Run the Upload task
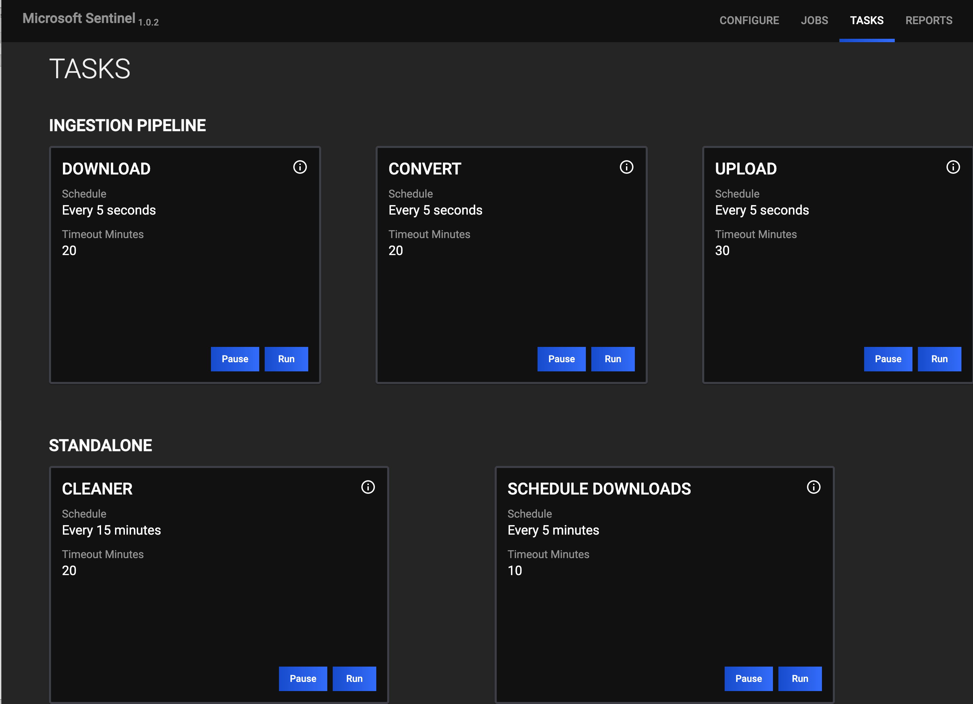The width and height of the screenshot is (973, 704). (x=940, y=359)
